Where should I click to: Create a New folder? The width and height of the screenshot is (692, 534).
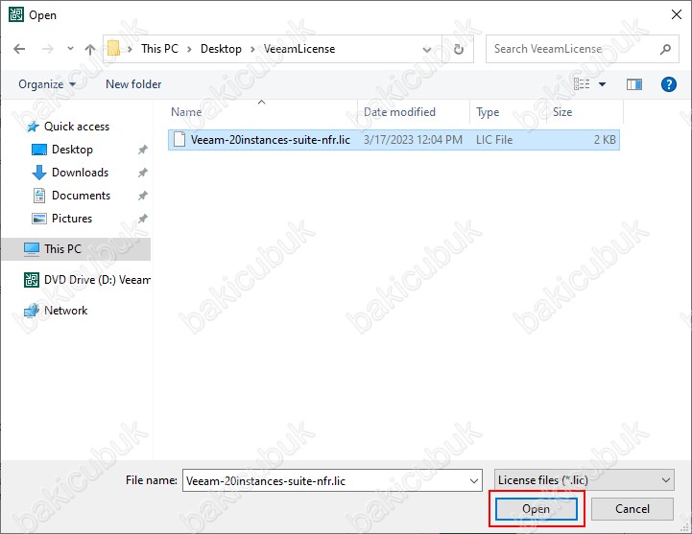(133, 84)
